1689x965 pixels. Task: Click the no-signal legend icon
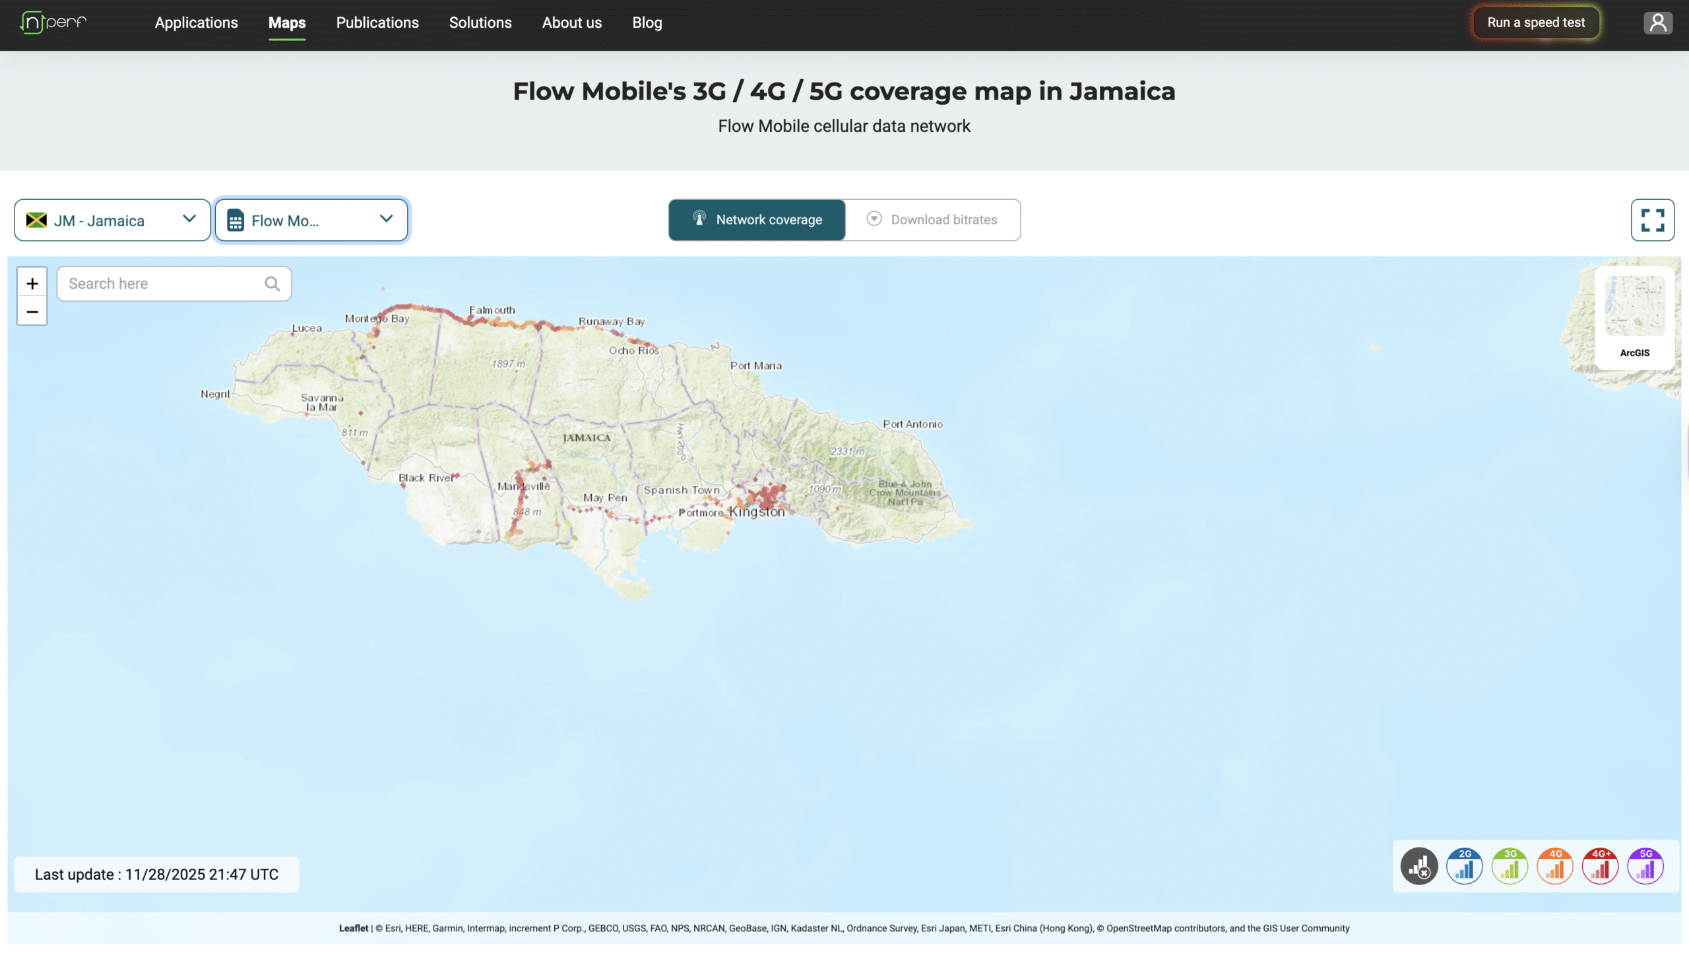click(1418, 865)
